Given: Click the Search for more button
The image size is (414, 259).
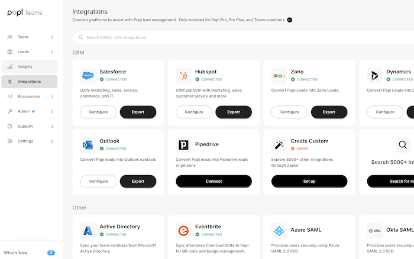Looking at the screenshot, I should coord(390,182).
